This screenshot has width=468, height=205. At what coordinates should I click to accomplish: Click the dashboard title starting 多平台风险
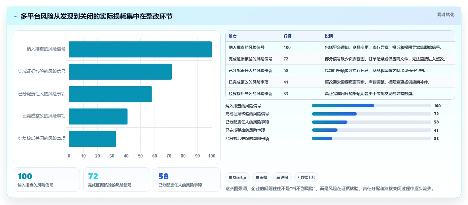96,17
